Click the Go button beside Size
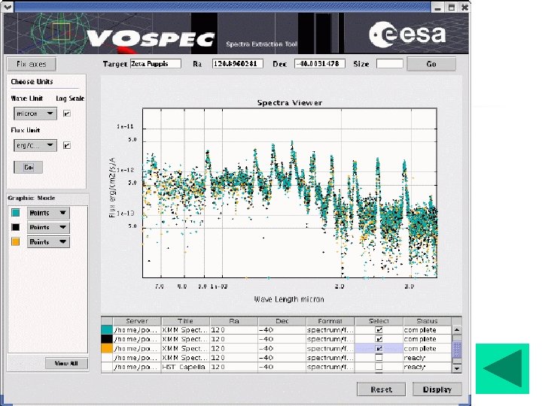This screenshot has height=406, width=542. pos(431,64)
